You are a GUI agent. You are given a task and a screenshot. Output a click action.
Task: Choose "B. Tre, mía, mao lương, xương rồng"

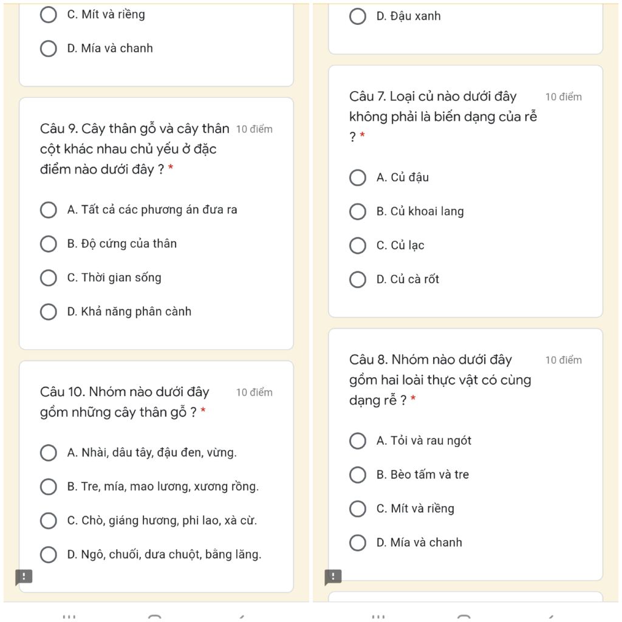click(x=49, y=487)
